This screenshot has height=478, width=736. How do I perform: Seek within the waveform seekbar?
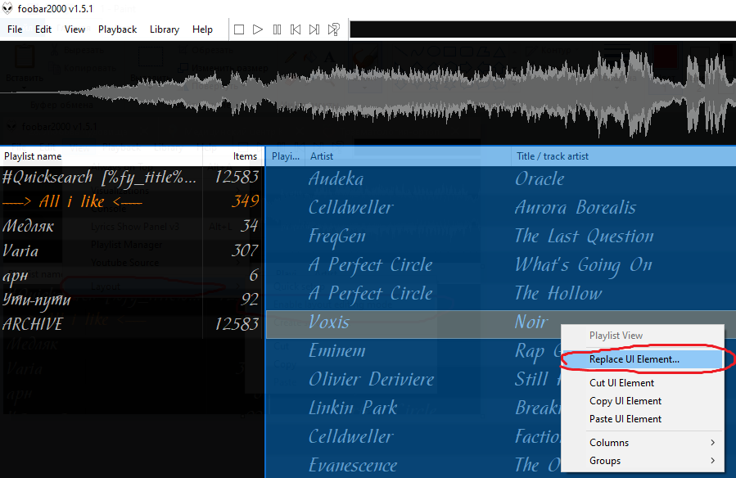point(368,92)
